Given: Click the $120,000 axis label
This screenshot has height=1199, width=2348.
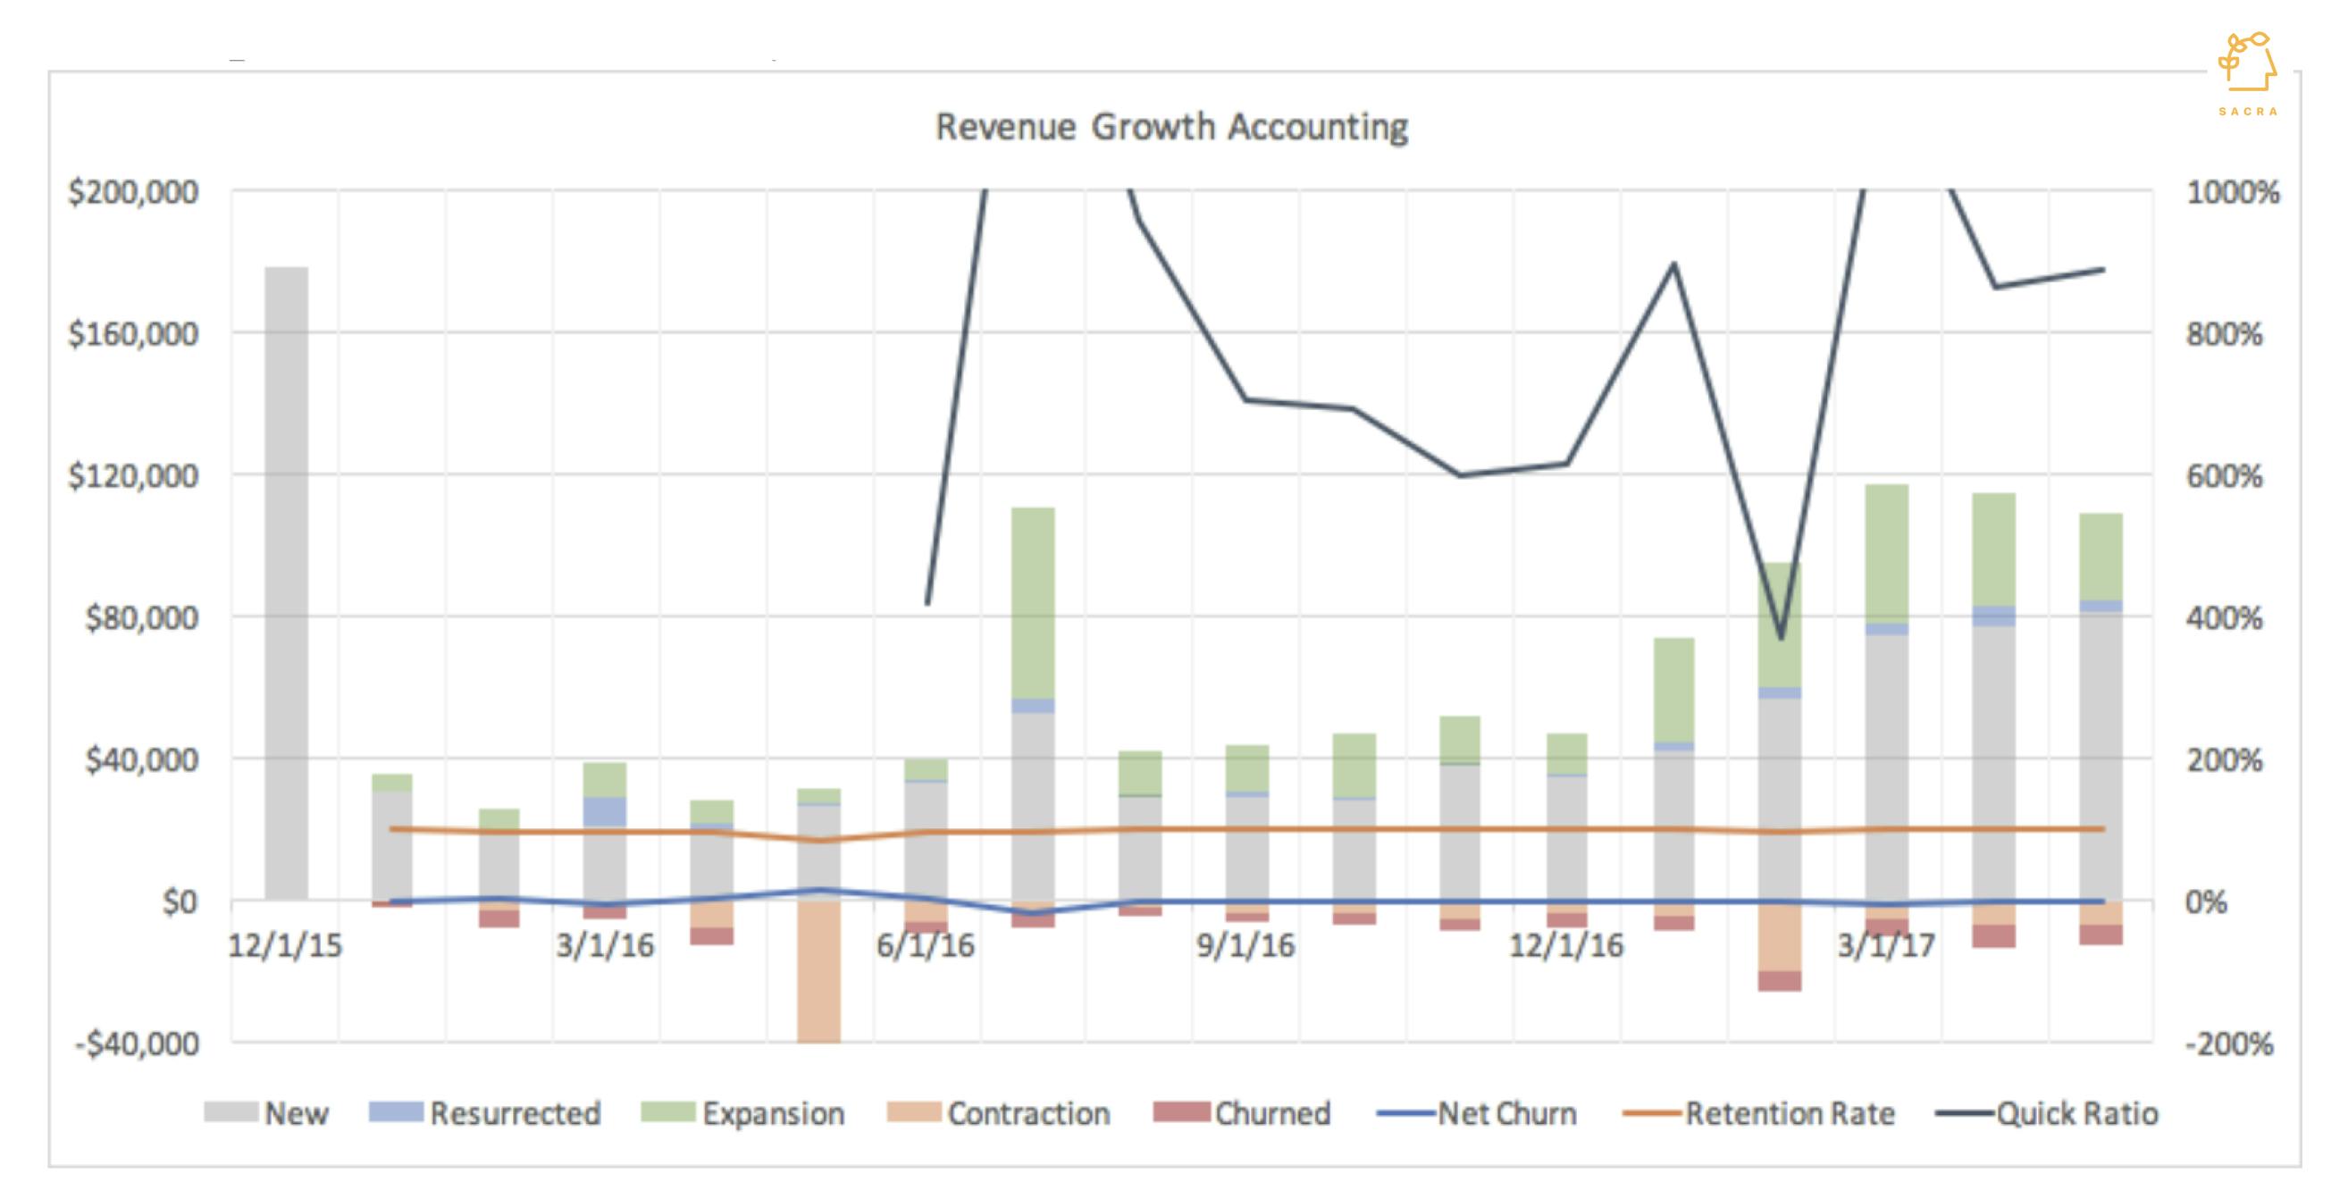Looking at the screenshot, I should click(x=133, y=476).
